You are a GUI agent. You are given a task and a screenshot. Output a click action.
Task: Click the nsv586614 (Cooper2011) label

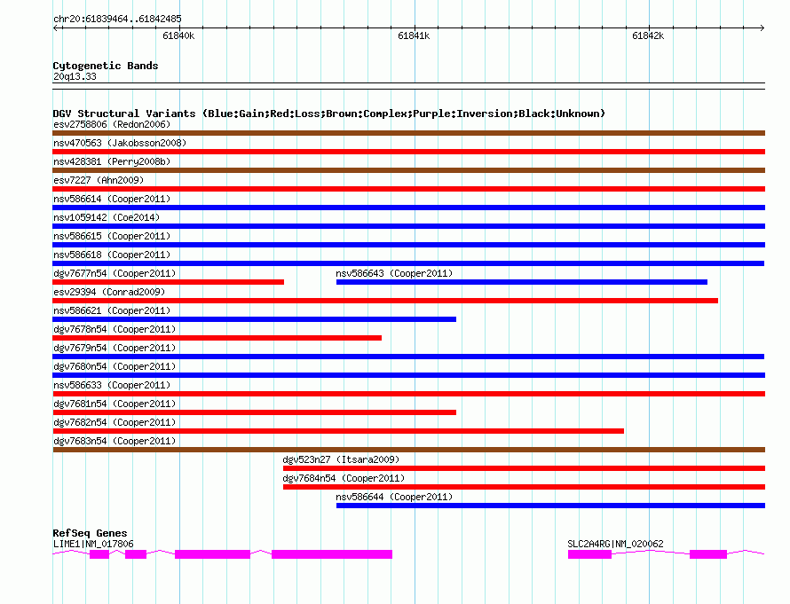pyautogui.click(x=112, y=199)
